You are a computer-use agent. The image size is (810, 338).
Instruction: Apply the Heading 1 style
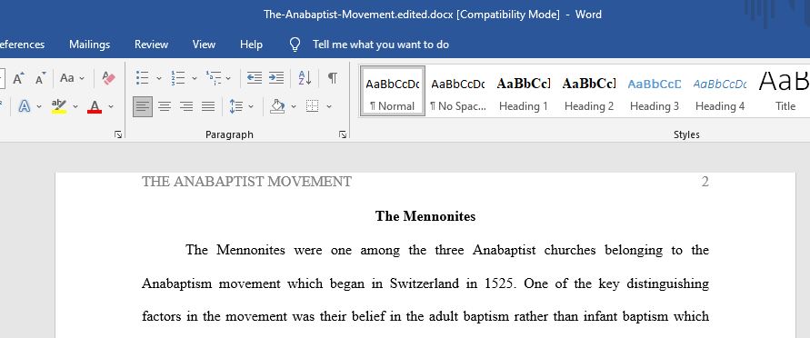click(x=524, y=92)
